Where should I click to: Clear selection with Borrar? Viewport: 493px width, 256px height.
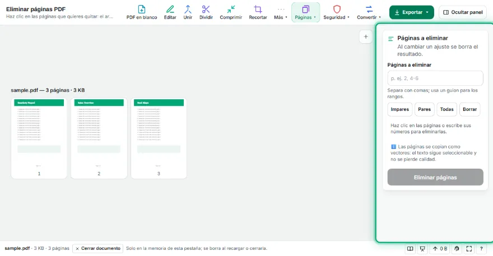coord(469,109)
